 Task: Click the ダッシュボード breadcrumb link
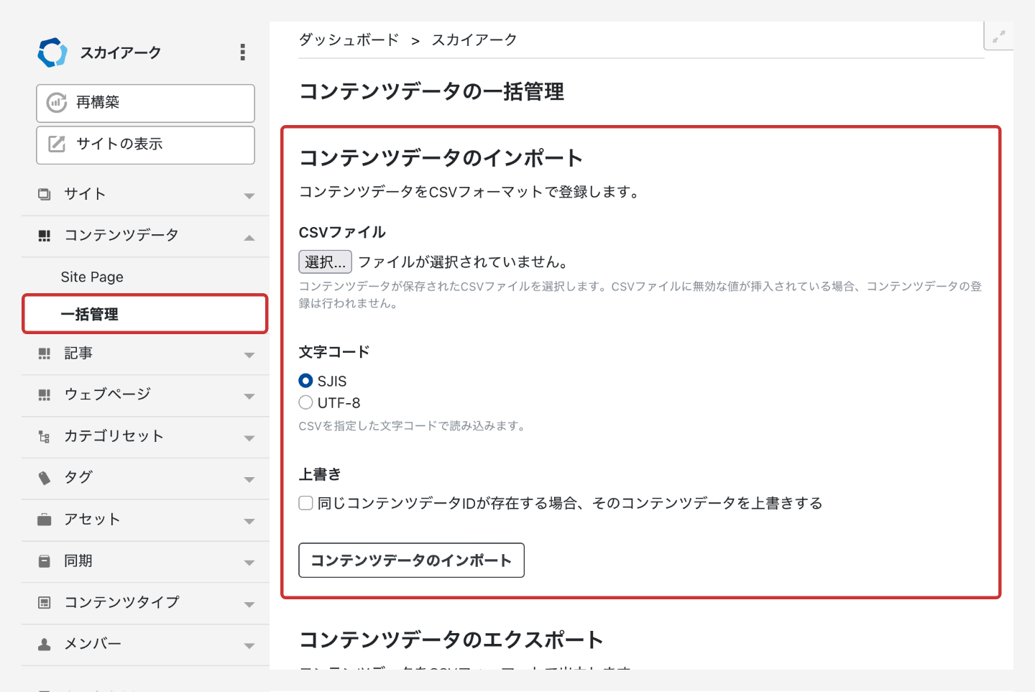[349, 40]
